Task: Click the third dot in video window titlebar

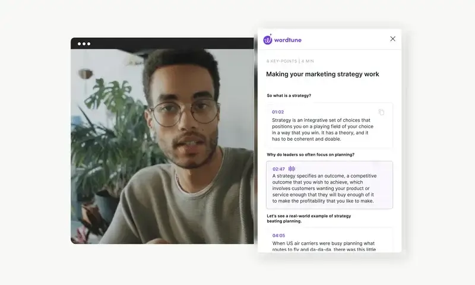Action: pos(88,43)
